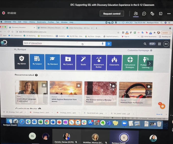Open DE Marketing bookmark

pos(30,36)
